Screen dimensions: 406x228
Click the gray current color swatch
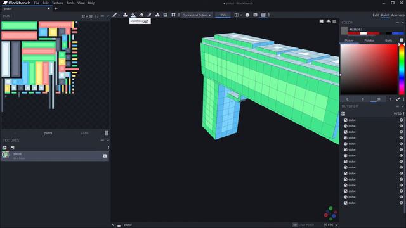[x=344, y=31]
